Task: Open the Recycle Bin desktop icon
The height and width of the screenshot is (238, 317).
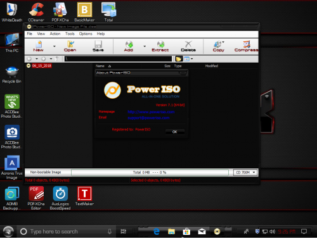Action: 12,75
